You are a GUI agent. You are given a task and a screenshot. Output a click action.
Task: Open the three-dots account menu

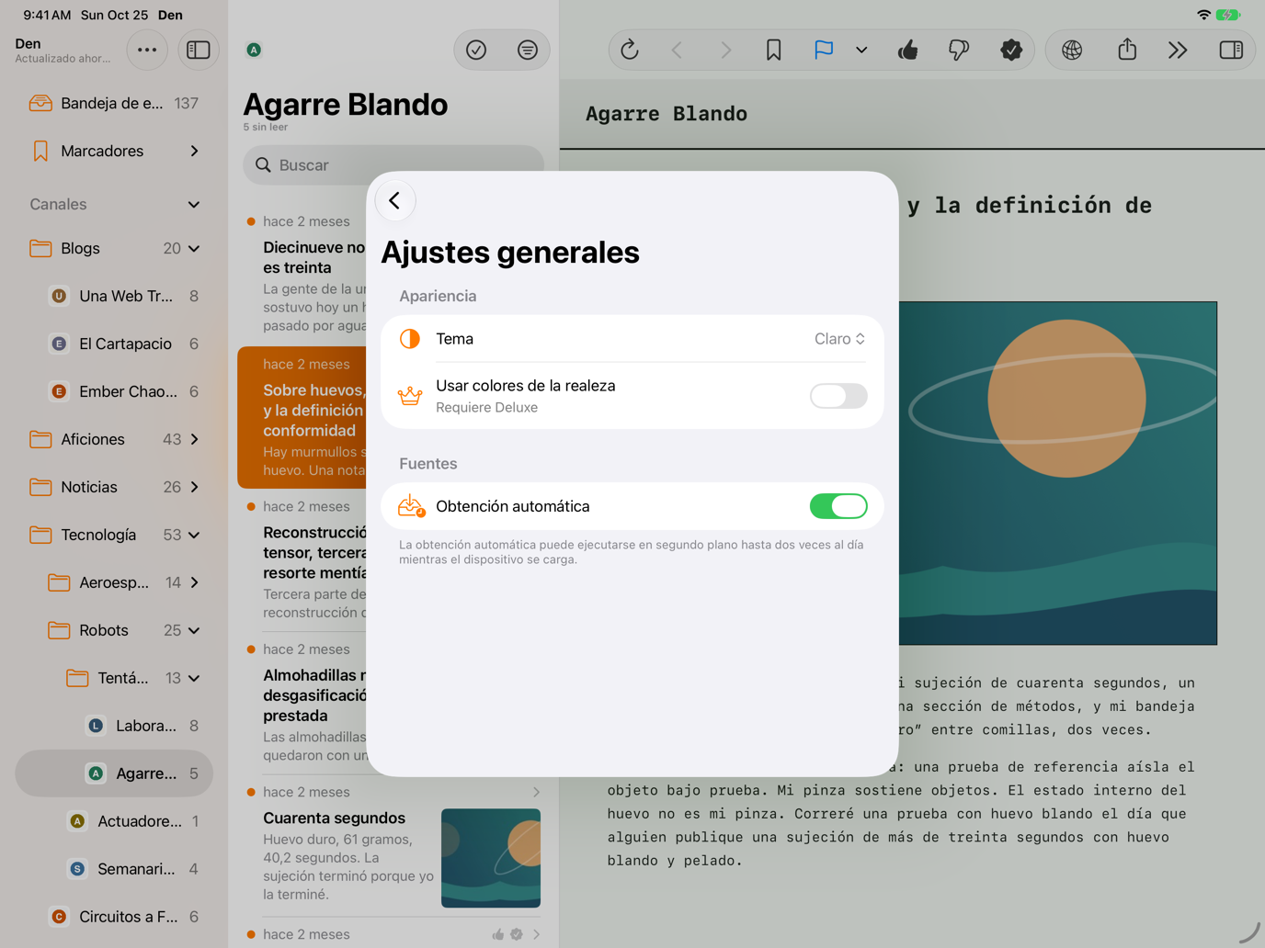[147, 50]
